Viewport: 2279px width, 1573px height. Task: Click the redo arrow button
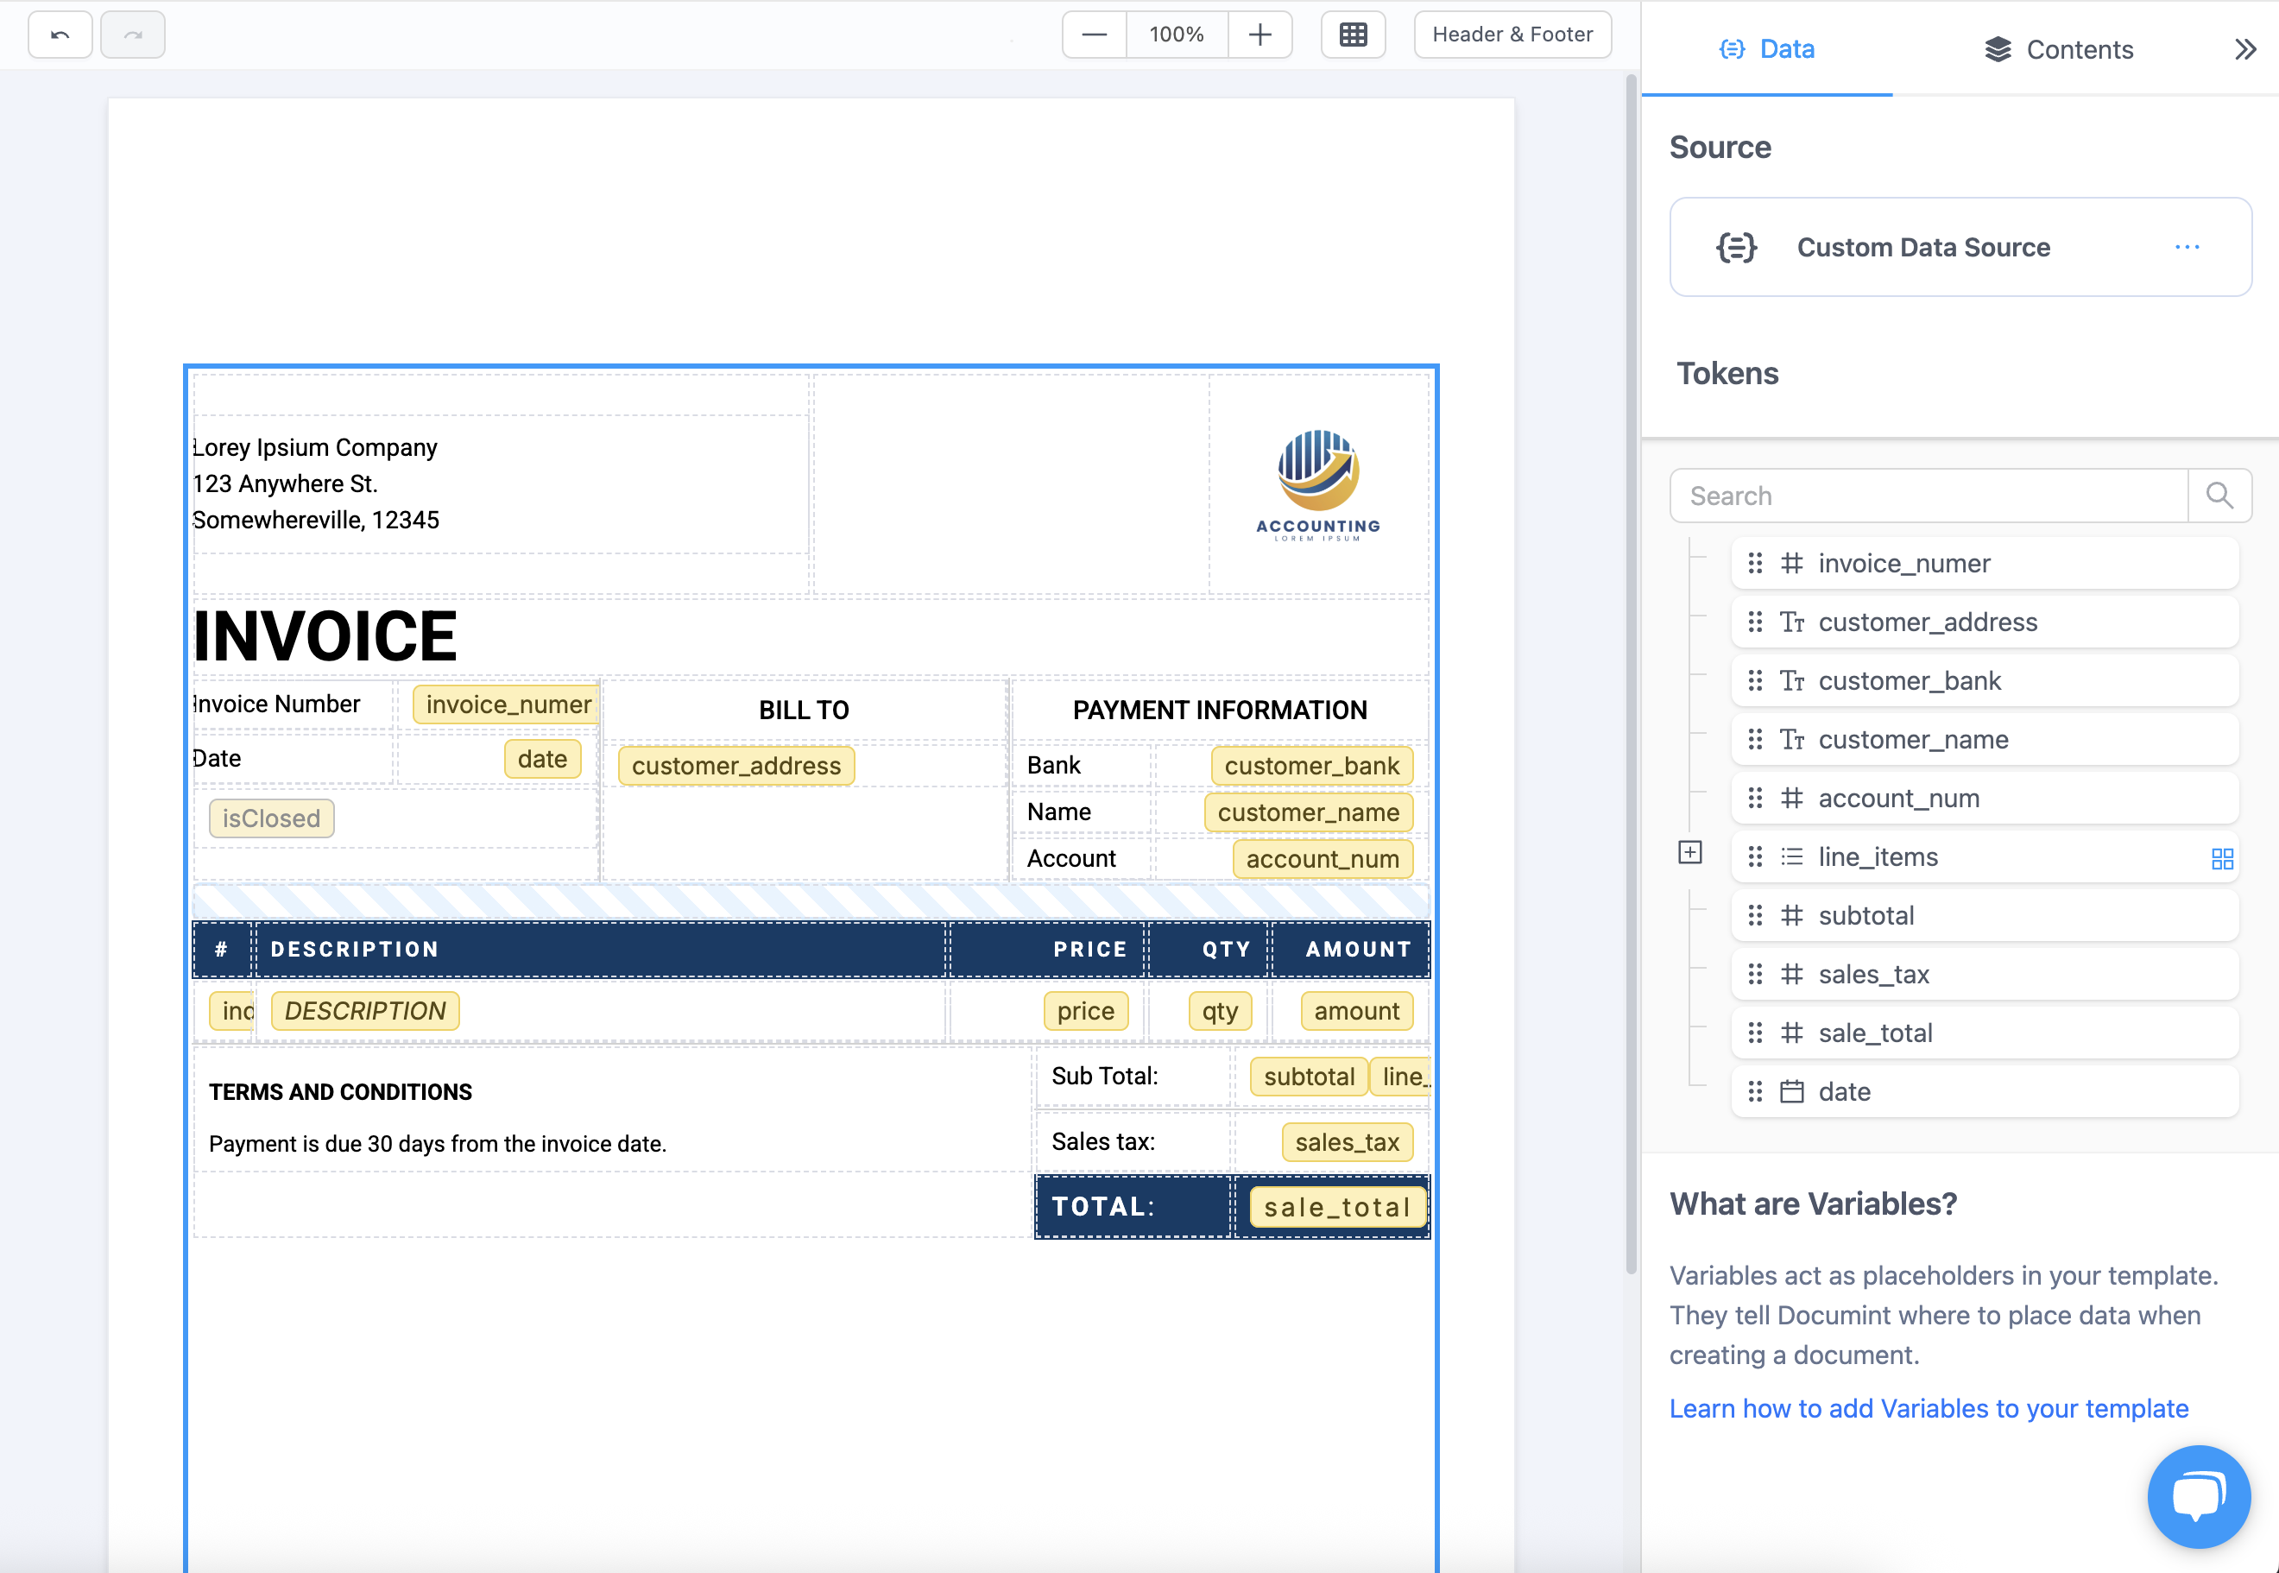point(133,35)
